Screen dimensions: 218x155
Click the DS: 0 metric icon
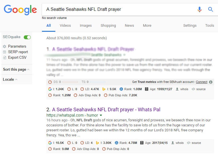coord(50,82)
